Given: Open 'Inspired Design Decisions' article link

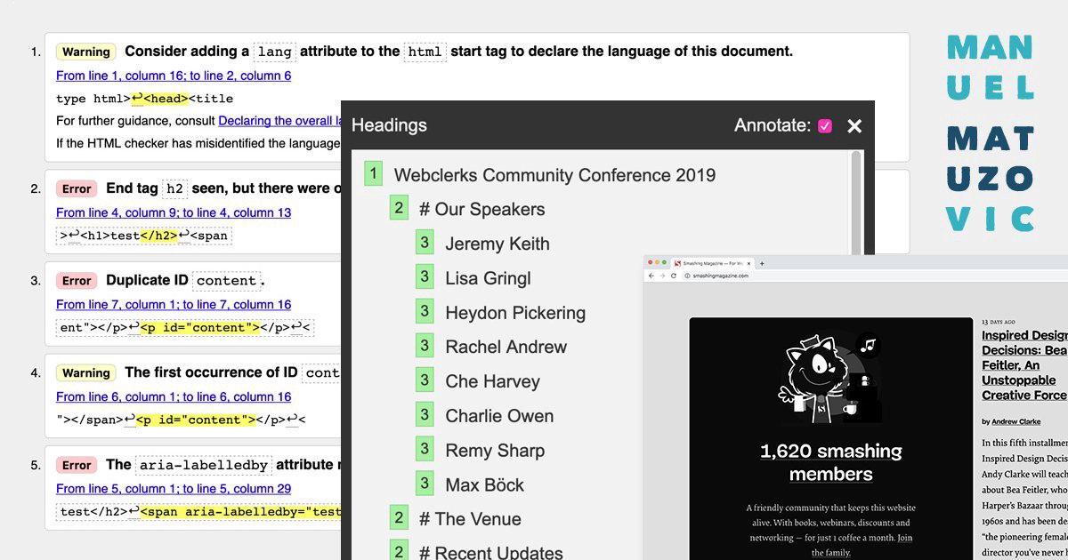Looking at the screenshot, I should (1024, 365).
